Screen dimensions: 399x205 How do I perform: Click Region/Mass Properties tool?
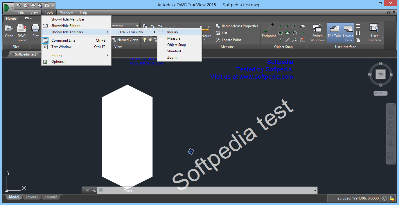click(x=237, y=26)
